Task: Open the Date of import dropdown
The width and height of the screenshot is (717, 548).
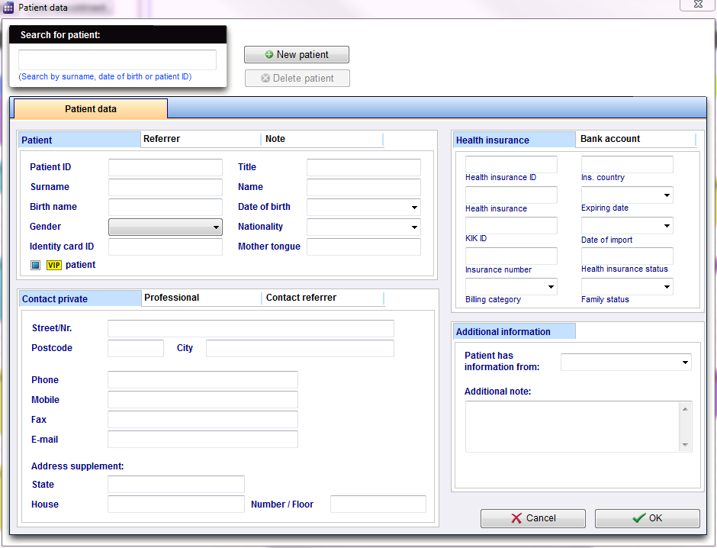Action: click(627, 225)
